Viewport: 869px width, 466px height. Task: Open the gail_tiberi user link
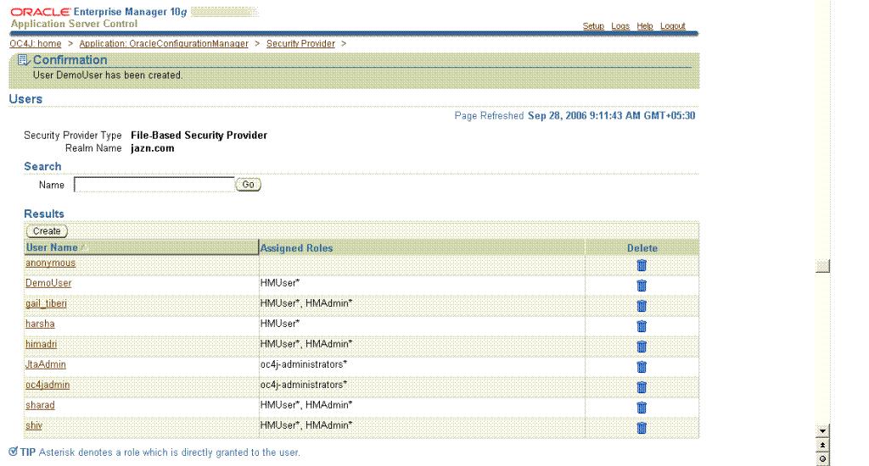coord(46,303)
